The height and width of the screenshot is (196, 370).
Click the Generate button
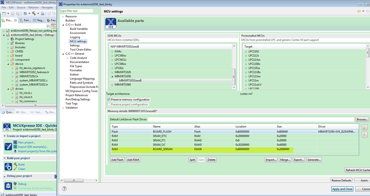click(314, 160)
